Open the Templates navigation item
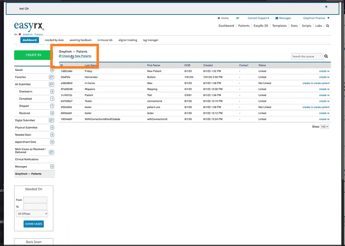This screenshot has width=345, height=246. click(x=280, y=26)
